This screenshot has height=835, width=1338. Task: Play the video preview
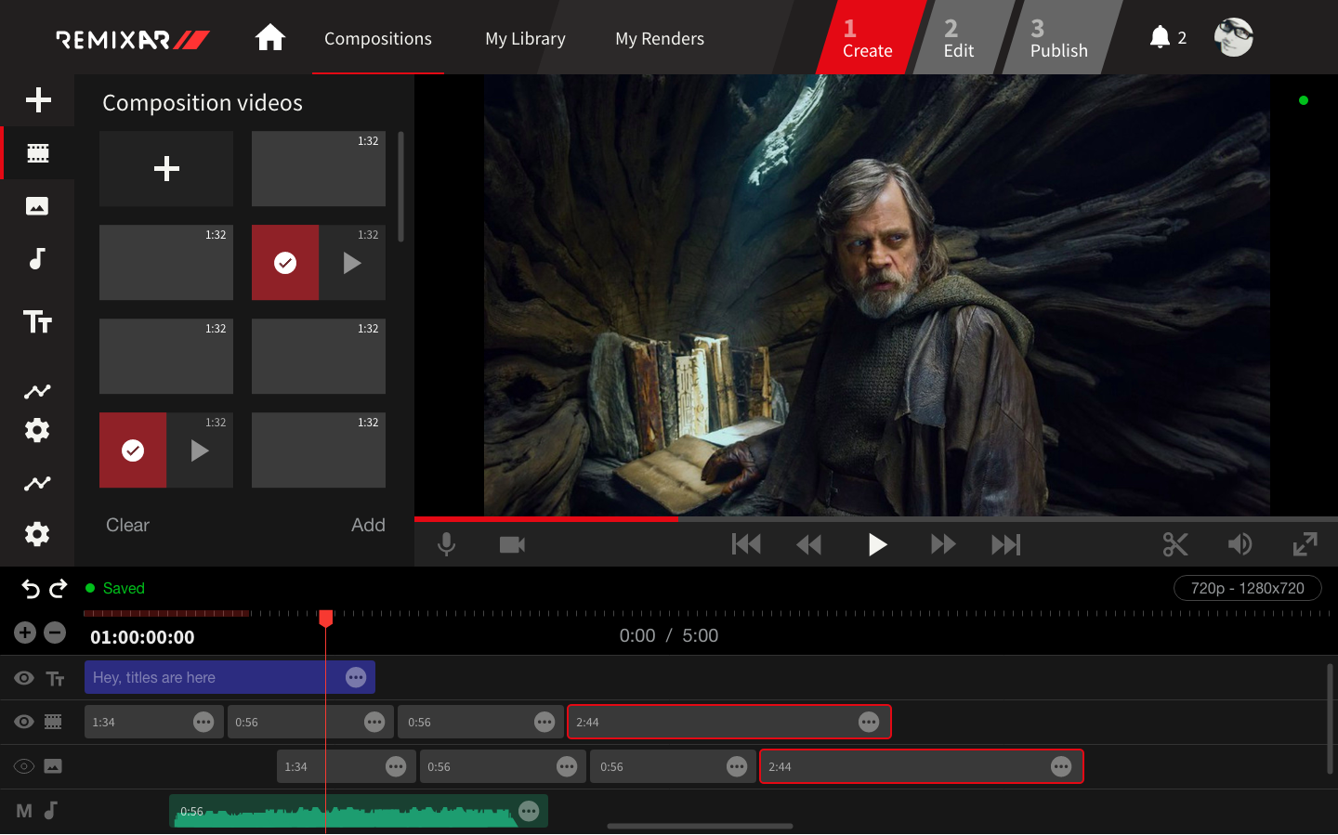(x=877, y=544)
